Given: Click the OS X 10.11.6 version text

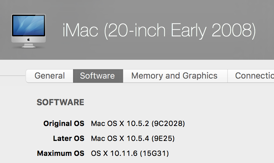Looking at the screenshot, I should point(115,153).
